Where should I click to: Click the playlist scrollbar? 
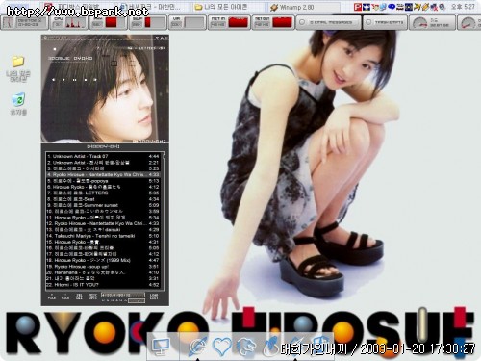click(x=164, y=221)
